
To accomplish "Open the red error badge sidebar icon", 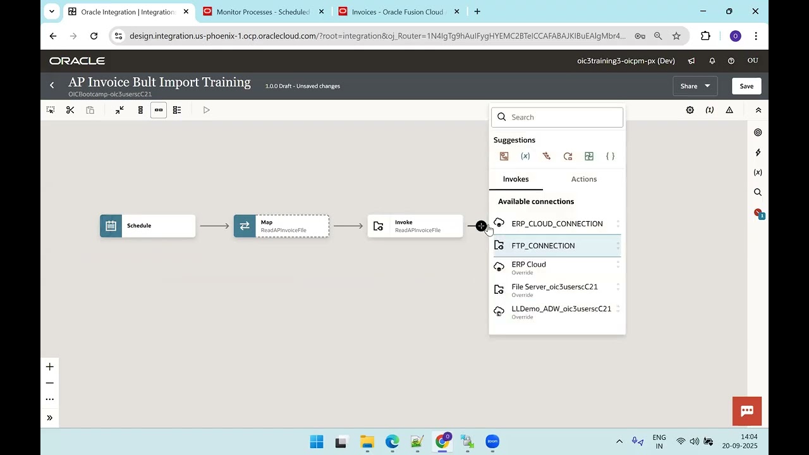I will (x=758, y=213).
